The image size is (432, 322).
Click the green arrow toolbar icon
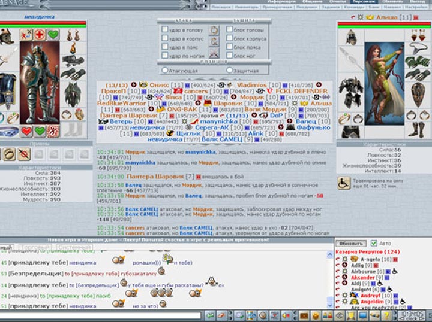click(211, 316)
